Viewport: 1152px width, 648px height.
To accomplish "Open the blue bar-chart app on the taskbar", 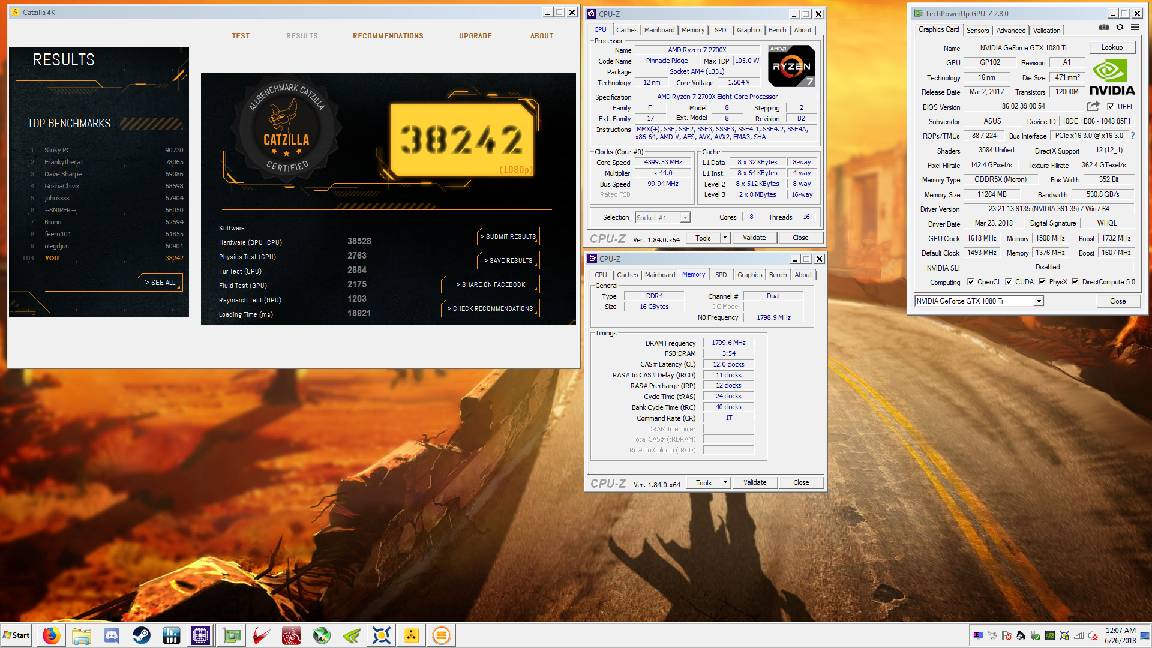I will coord(172,635).
